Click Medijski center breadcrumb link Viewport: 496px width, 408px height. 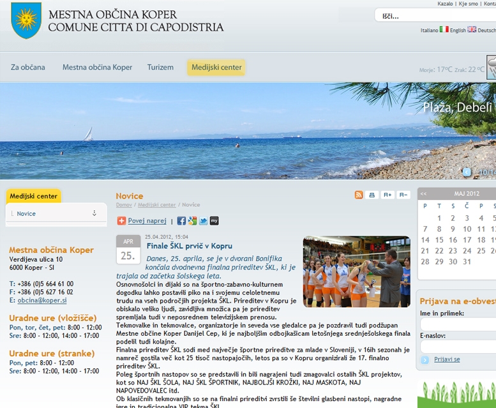(156, 205)
